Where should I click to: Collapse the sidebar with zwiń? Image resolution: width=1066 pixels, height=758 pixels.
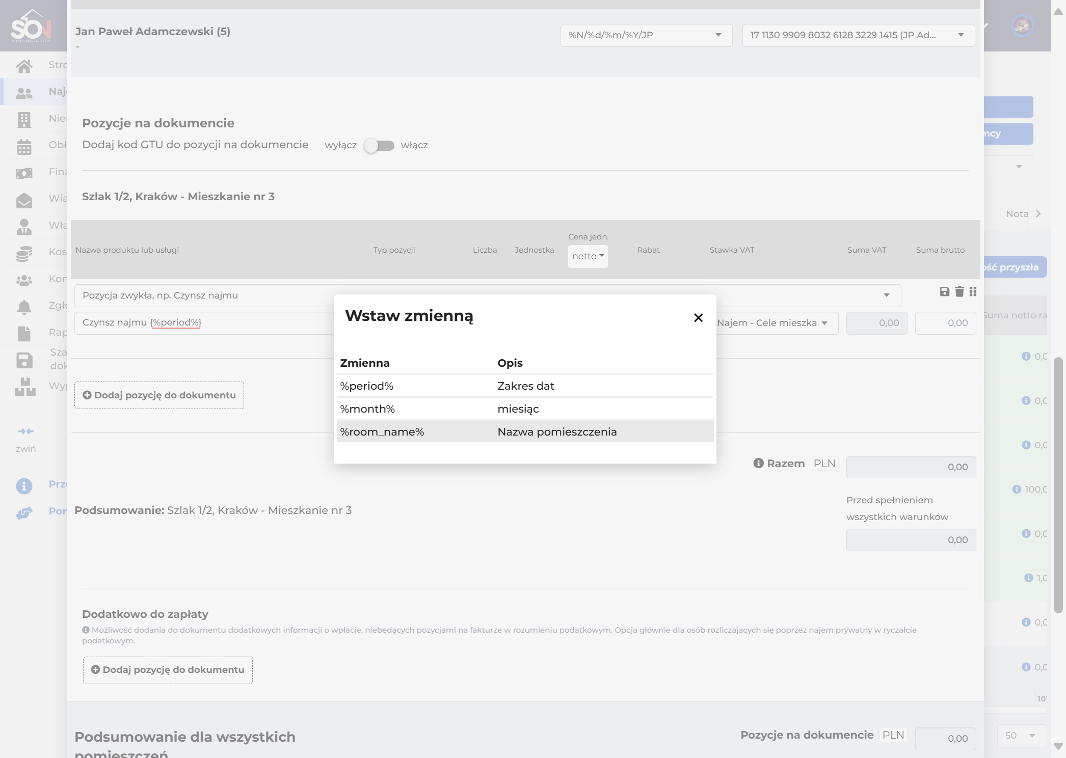[25, 440]
